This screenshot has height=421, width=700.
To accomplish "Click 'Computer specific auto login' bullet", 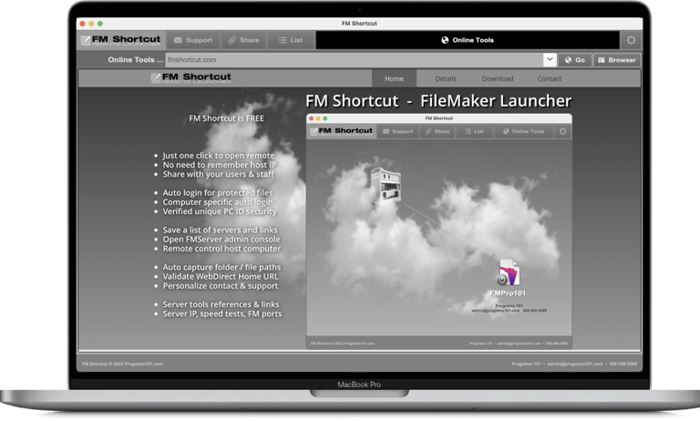I will [218, 202].
